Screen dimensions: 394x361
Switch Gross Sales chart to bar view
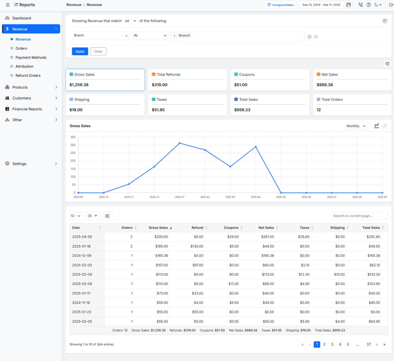pos(384,126)
